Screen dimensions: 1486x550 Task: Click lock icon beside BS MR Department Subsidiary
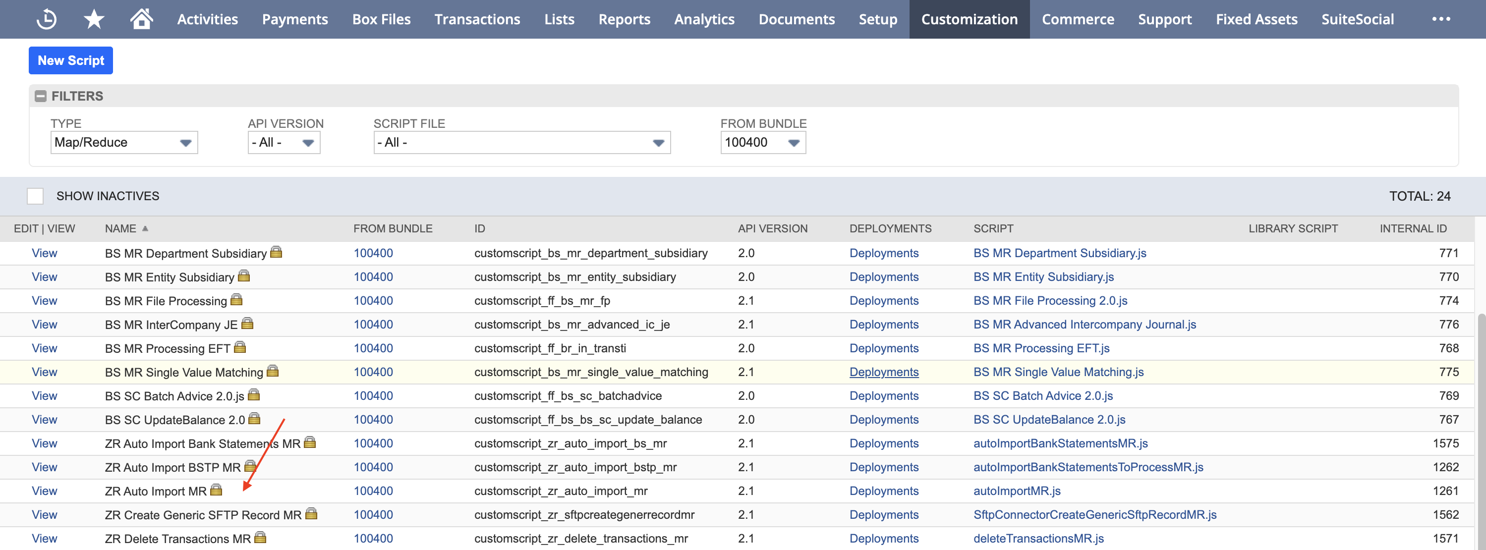276,252
